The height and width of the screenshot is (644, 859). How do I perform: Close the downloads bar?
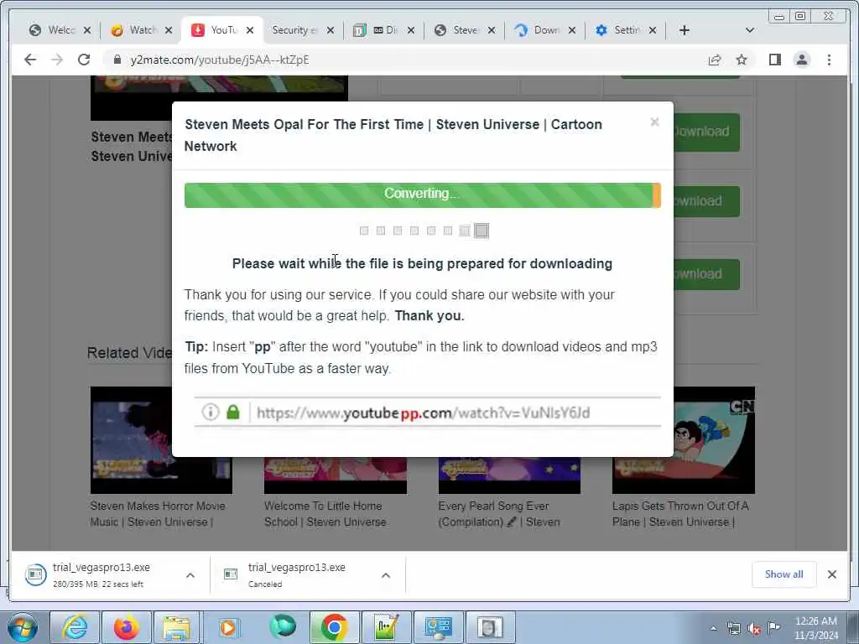831,574
